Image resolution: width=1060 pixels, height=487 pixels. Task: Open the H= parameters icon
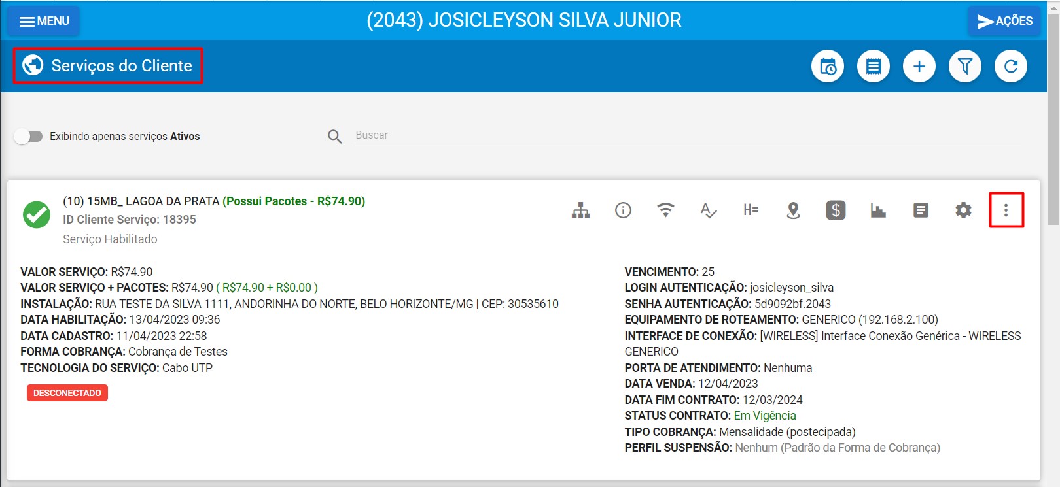coord(751,210)
